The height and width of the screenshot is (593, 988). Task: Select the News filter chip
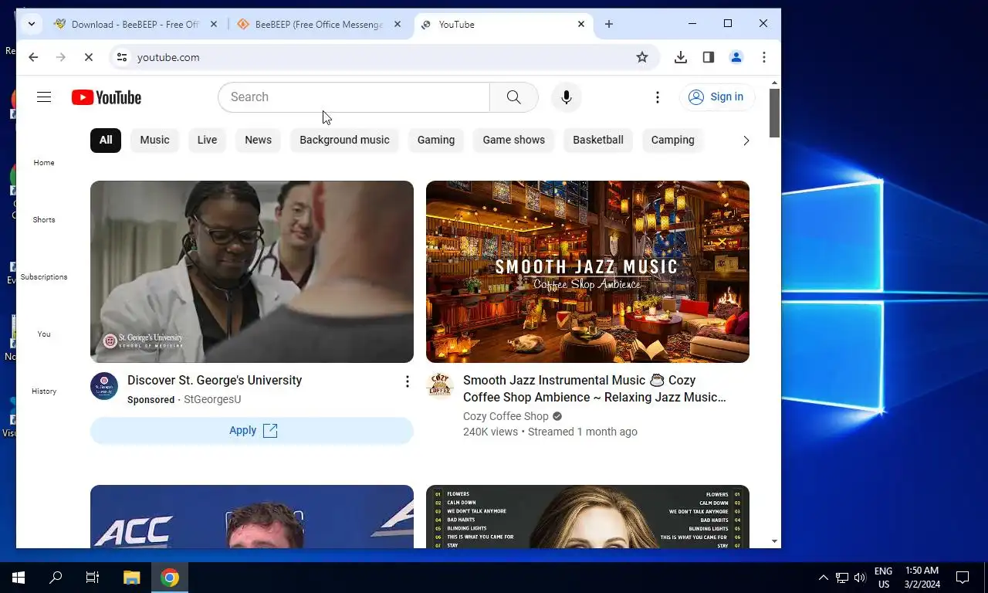[x=258, y=140]
